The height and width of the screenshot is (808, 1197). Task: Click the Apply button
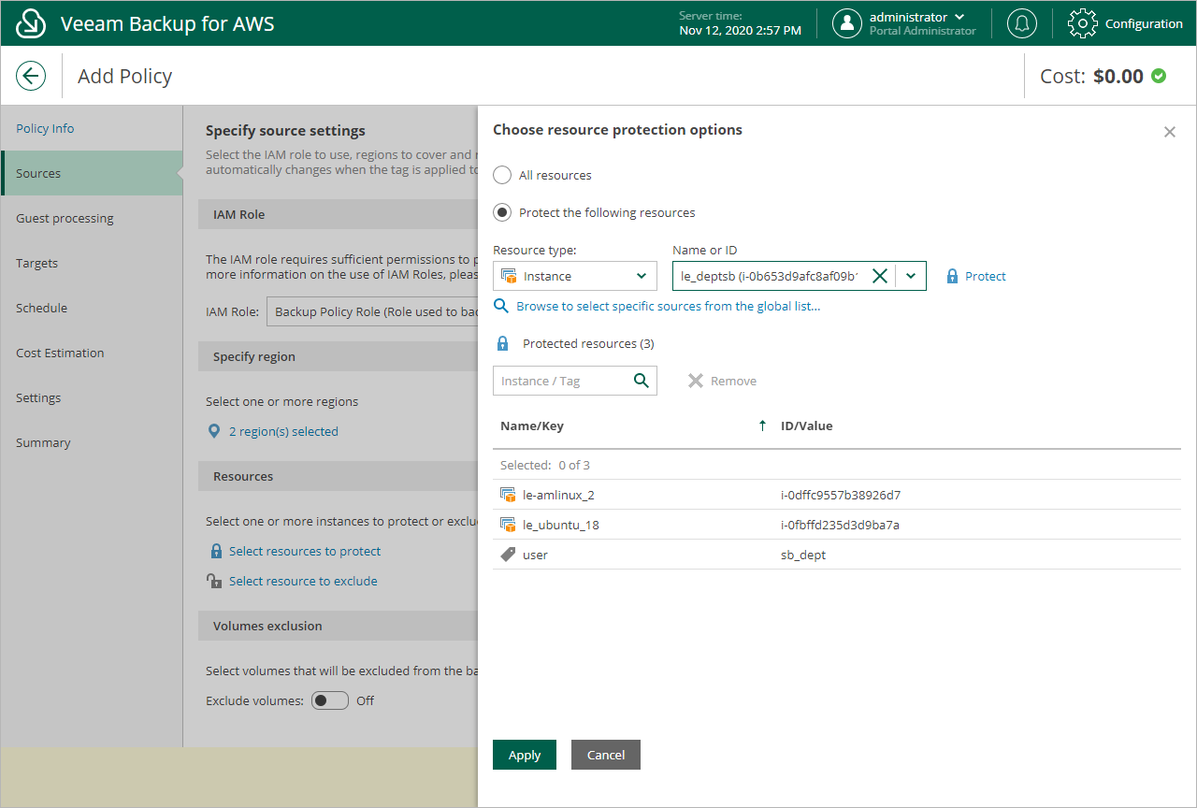click(525, 755)
